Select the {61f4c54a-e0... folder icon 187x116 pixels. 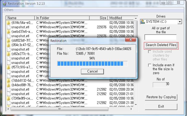(8, 23)
